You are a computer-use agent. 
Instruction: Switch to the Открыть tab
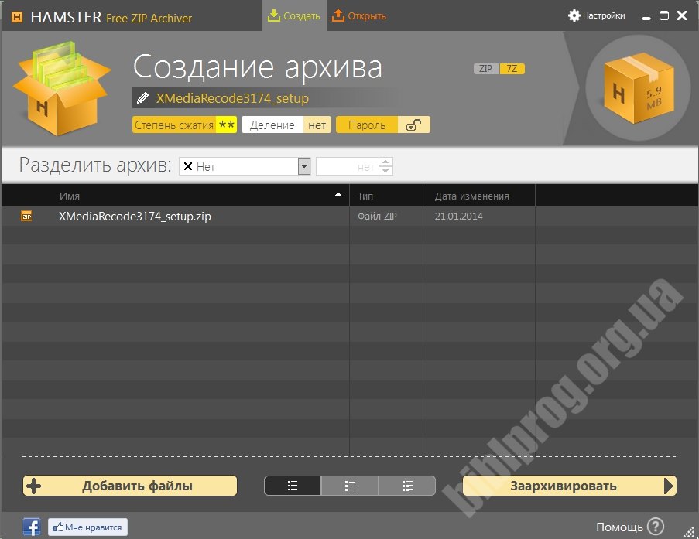tap(359, 15)
